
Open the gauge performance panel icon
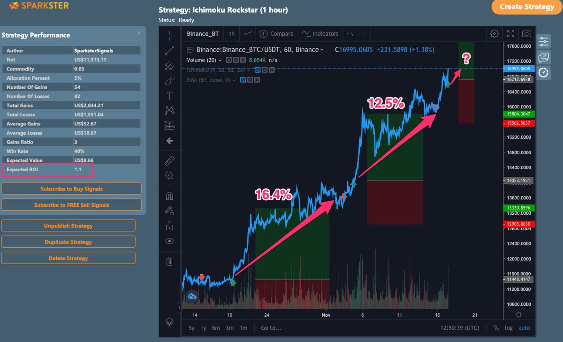(544, 73)
